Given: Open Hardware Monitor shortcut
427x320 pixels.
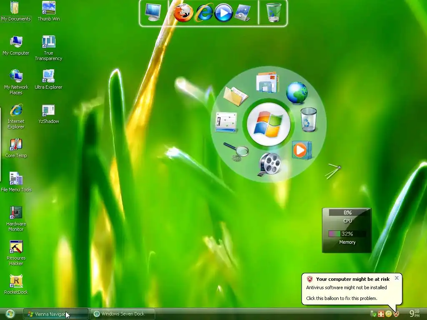Looking at the screenshot, I should tap(16, 219).
